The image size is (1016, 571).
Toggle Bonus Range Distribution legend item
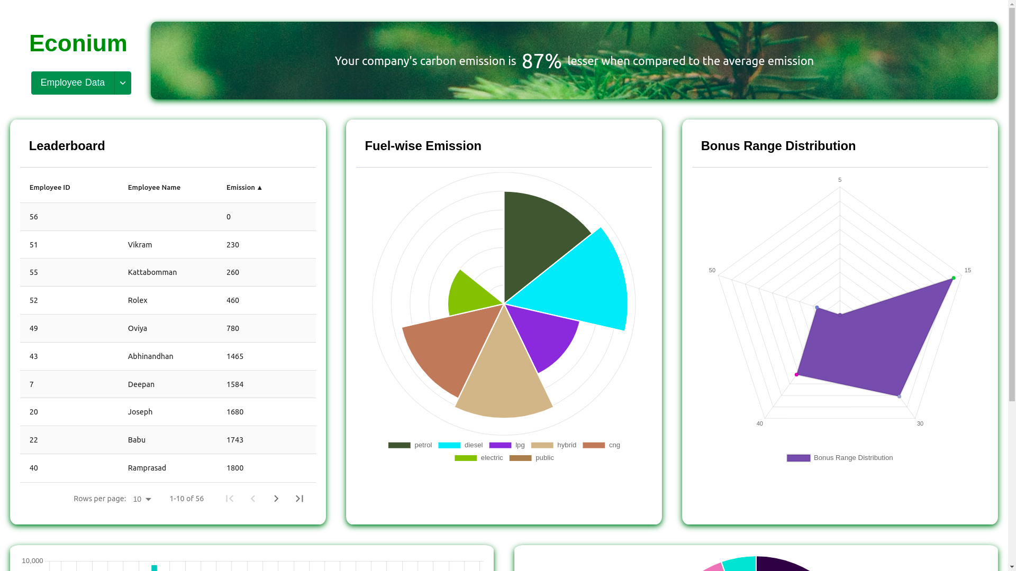pos(840,458)
